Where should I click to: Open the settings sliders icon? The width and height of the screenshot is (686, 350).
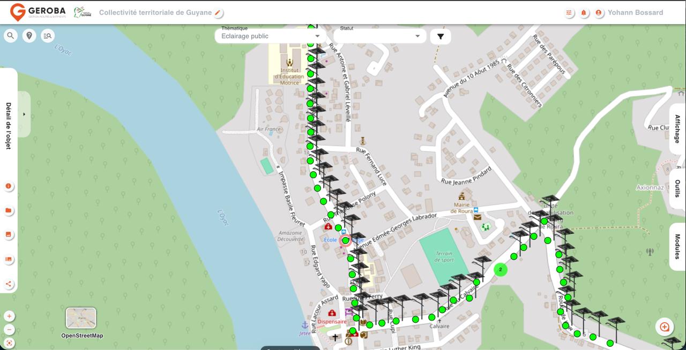[569, 13]
